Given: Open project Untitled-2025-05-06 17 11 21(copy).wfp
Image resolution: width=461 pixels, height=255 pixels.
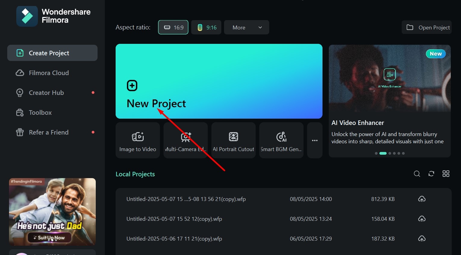Looking at the screenshot, I should (x=174, y=238).
